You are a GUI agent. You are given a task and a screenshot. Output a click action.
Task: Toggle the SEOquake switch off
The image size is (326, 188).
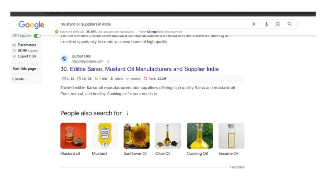(37, 36)
